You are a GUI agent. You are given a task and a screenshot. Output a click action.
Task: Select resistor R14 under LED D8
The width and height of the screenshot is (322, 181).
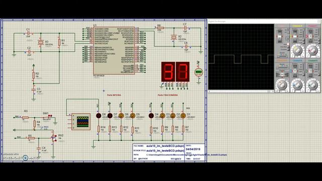pyautogui.click(x=99, y=129)
